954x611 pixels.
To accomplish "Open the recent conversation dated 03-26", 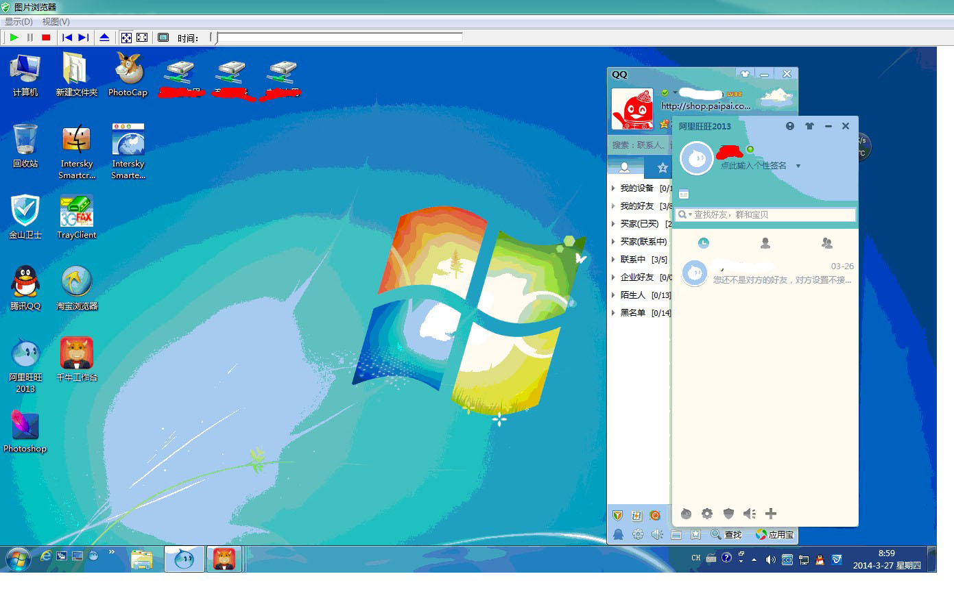I will (765, 273).
